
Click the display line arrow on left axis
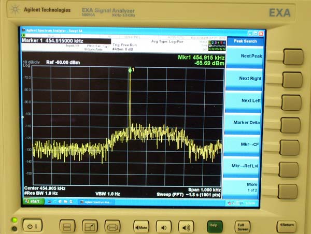[x=23, y=118]
